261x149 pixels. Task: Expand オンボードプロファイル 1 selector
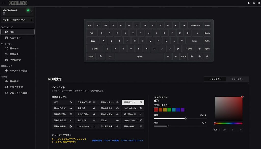point(18,20)
